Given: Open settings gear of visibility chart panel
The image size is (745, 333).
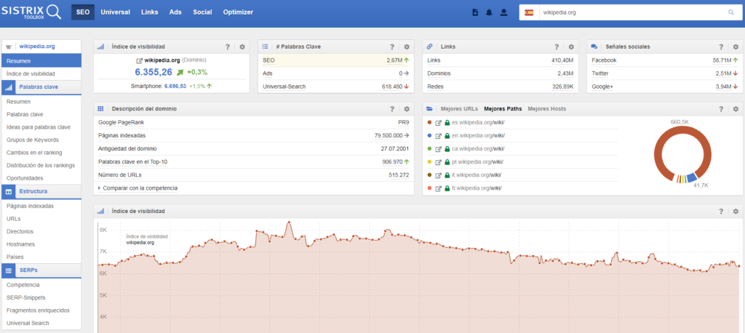Looking at the screenshot, I should 736,212.
